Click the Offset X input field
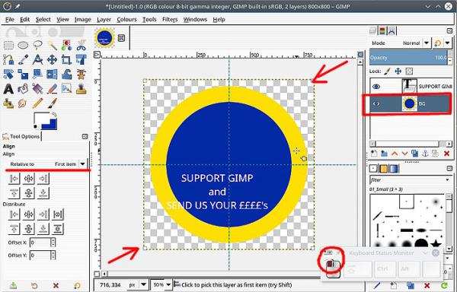Image resolution: width=457 pixels, height=292 pixels. pos(40,243)
